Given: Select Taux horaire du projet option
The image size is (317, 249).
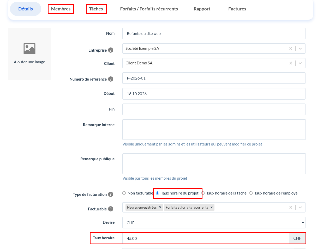Looking at the screenshot, I should coord(158,193).
